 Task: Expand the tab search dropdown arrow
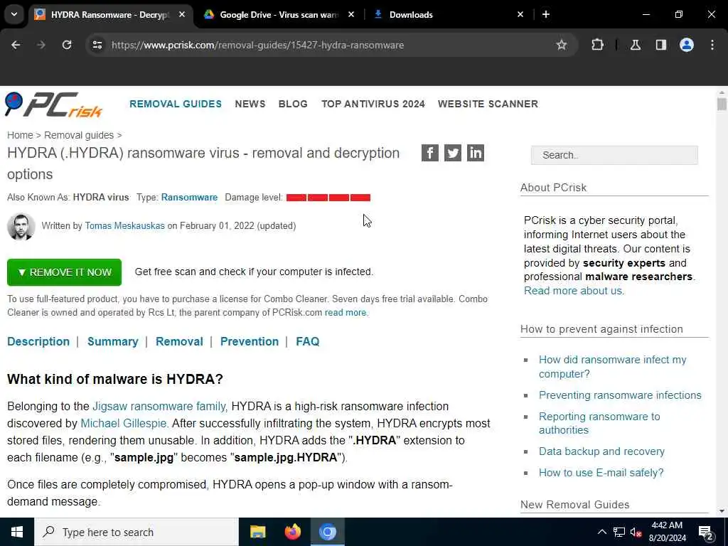[x=14, y=14]
